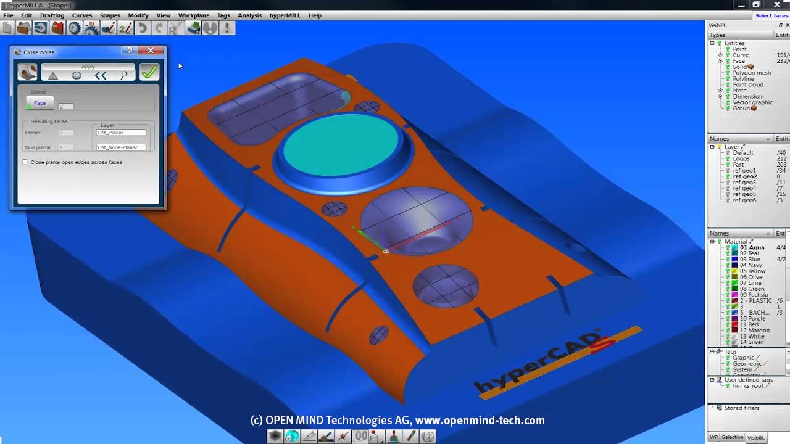Collapse the Tags tree node
The image size is (790, 444).
click(x=712, y=352)
